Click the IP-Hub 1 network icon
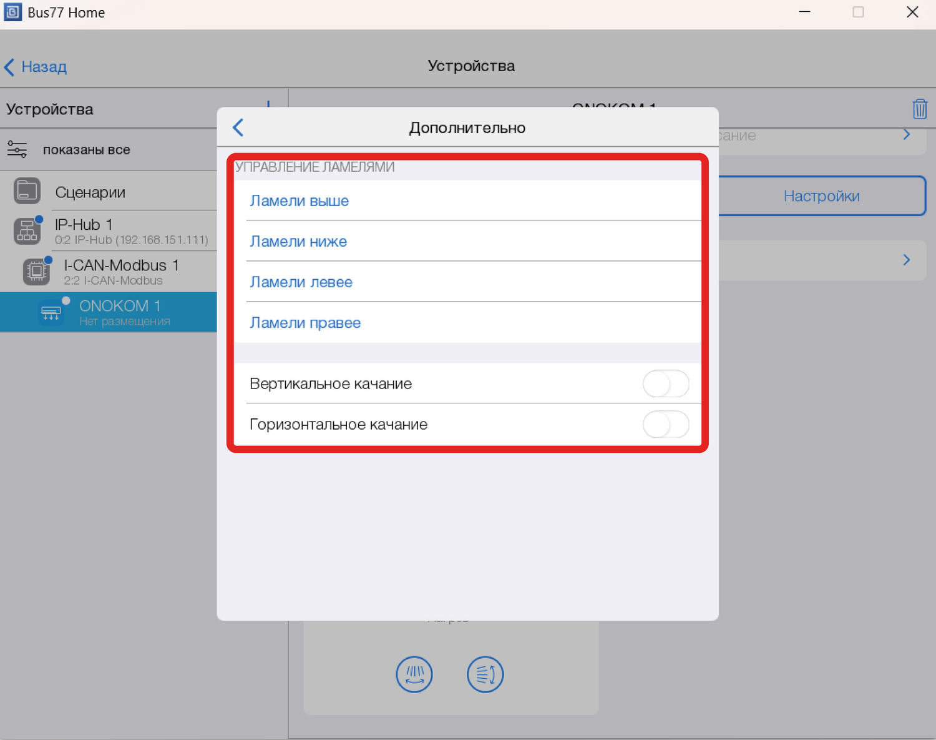 [27, 231]
